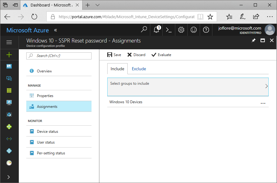277x183 pixels.
Task: Click the remote desktop screens sidebar icon
Action: coord(9,78)
